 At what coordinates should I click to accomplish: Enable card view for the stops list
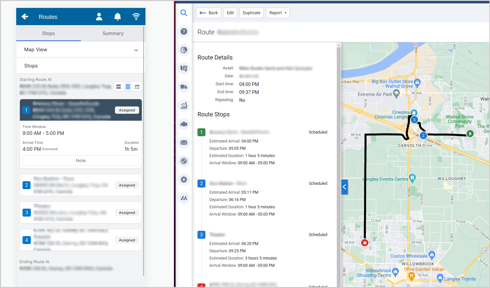(x=119, y=86)
